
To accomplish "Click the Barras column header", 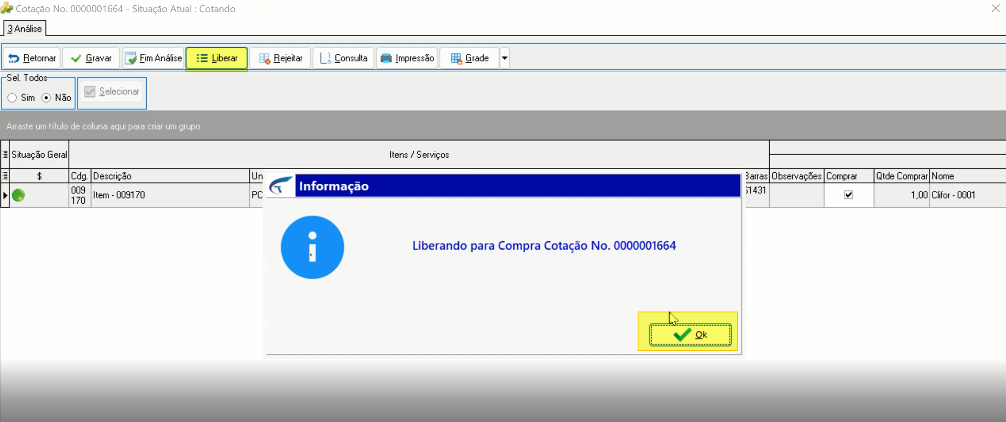I will click(757, 176).
